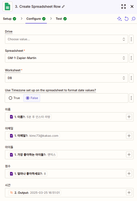The height and width of the screenshot is (201, 137).
Task: Click the undo refresh arrow icon
Action: click(x=126, y=19)
